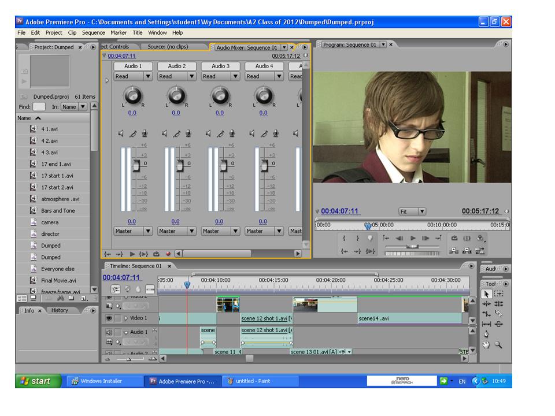Click the Trim button in Program monitor
The width and height of the screenshot is (555, 416).
(480, 251)
